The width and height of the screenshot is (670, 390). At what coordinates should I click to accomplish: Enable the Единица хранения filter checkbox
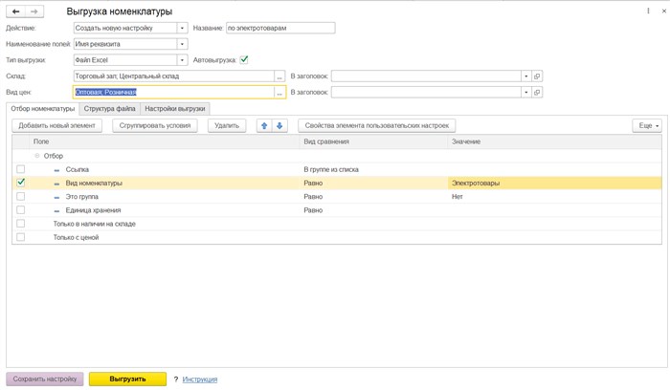(x=20, y=210)
